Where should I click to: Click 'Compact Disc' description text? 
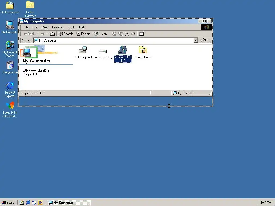tap(31, 74)
